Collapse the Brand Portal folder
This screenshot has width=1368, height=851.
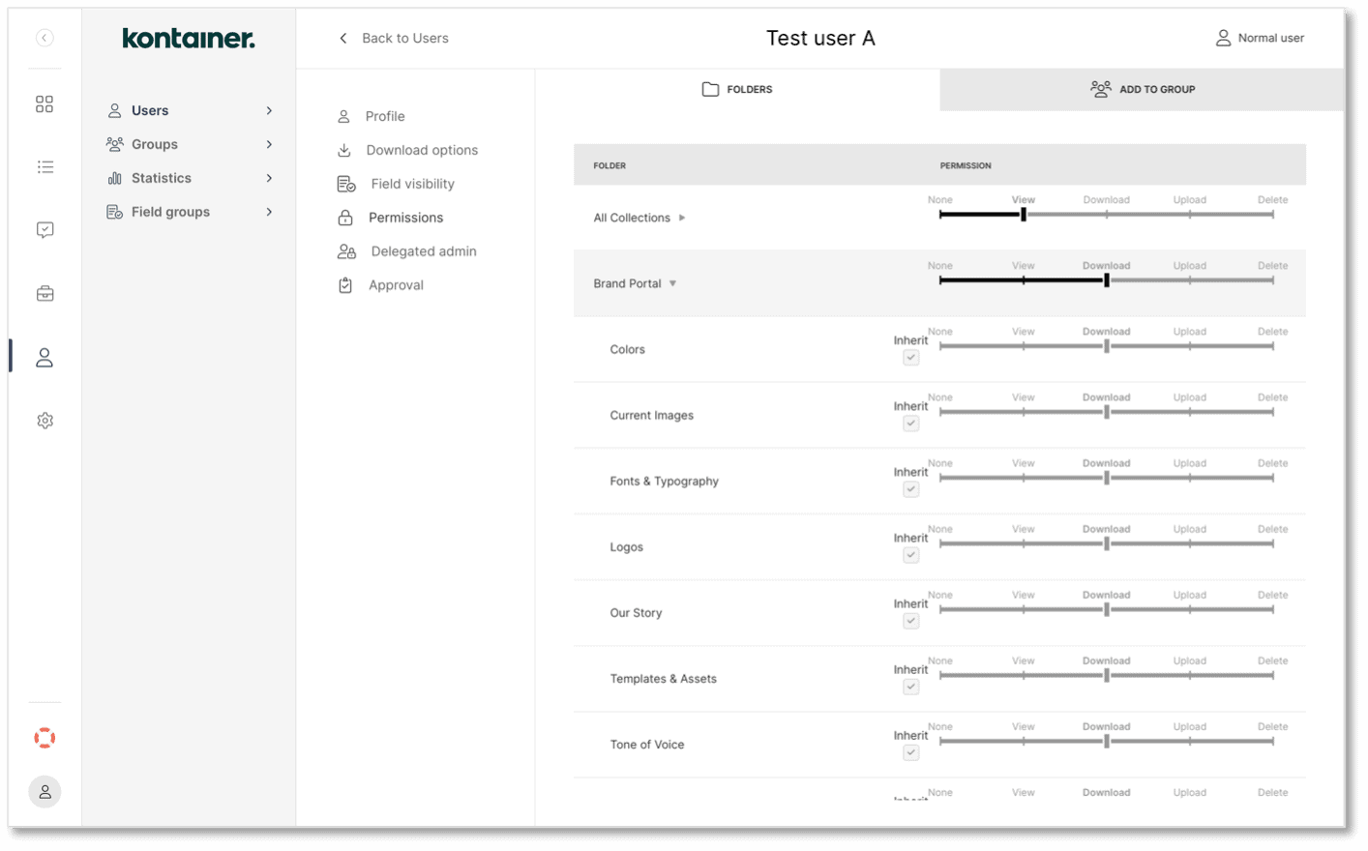pyautogui.click(x=672, y=283)
